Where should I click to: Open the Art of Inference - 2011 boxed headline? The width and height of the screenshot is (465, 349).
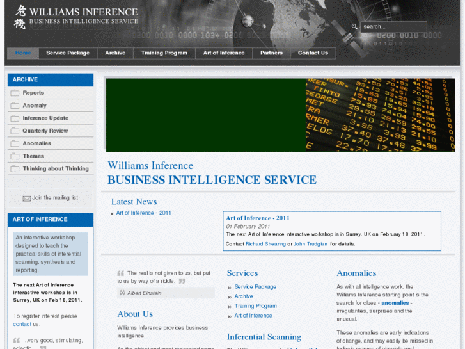(x=258, y=218)
